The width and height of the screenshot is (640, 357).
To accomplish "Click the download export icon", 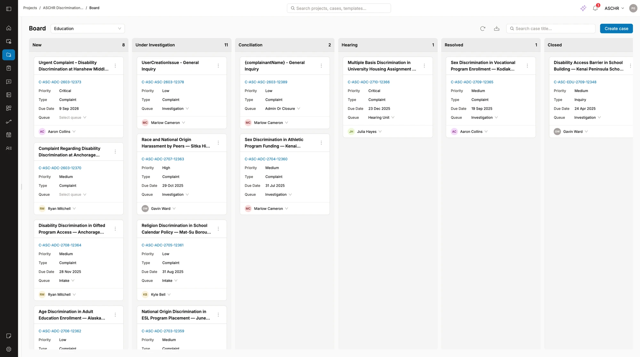I will (497, 28).
